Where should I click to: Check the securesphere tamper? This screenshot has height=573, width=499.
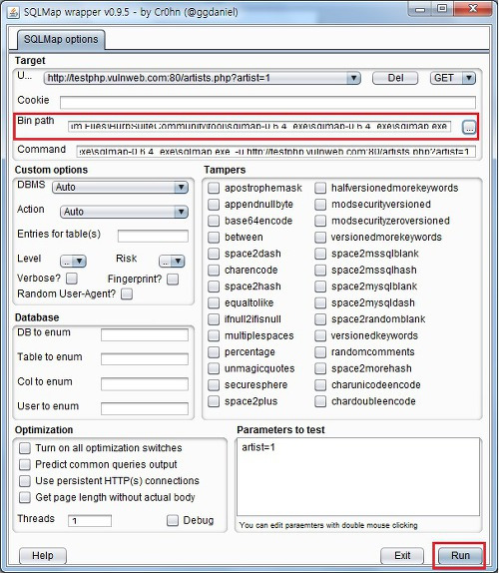coord(214,384)
